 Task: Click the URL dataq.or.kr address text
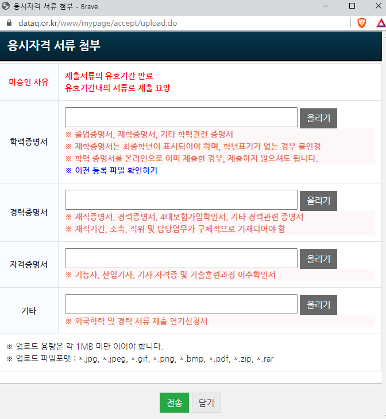point(98,24)
